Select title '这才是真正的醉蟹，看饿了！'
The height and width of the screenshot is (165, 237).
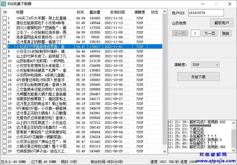pyautogui.click(x=38, y=42)
